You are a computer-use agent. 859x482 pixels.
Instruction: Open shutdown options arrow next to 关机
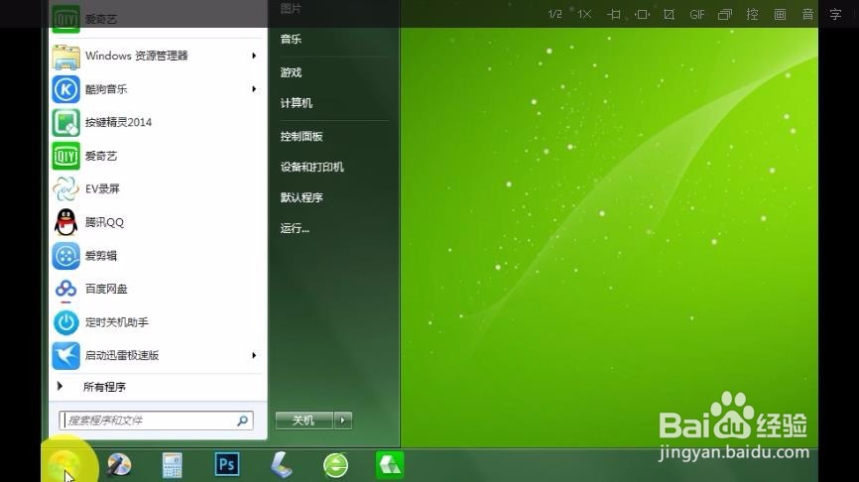pyautogui.click(x=343, y=421)
